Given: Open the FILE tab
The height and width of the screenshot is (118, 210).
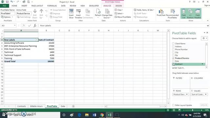Looking at the screenshot, I should pos(5,6).
